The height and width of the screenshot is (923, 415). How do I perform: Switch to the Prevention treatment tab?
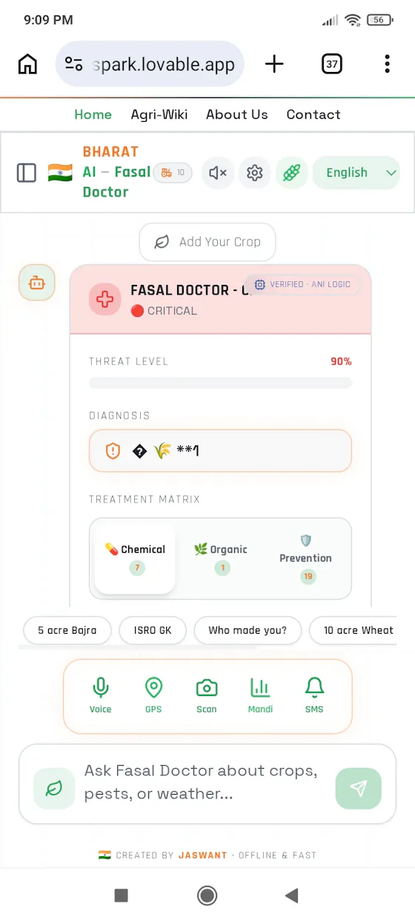[x=305, y=558]
